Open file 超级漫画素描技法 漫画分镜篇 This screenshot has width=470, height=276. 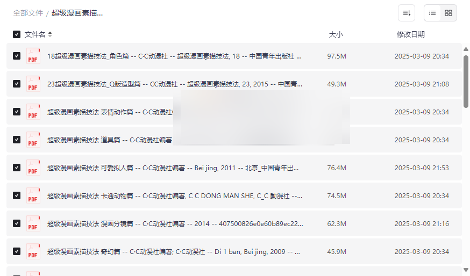click(175, 223)
